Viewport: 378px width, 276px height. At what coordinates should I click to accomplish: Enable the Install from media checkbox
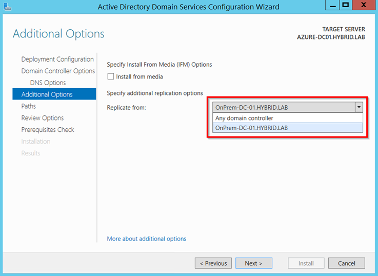[x=111, y=76]
